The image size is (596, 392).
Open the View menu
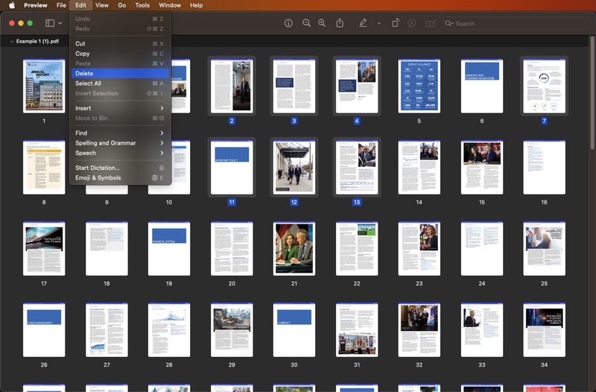pos(102,5)
